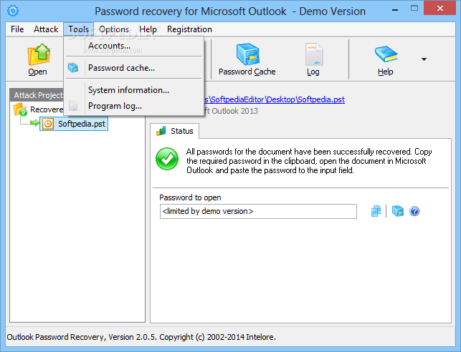Select Softpedia.pst in the project tree

[x=74, y=124]
